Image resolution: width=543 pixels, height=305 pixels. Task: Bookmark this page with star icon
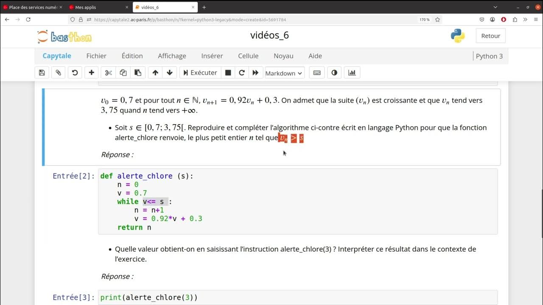[437, 19]
